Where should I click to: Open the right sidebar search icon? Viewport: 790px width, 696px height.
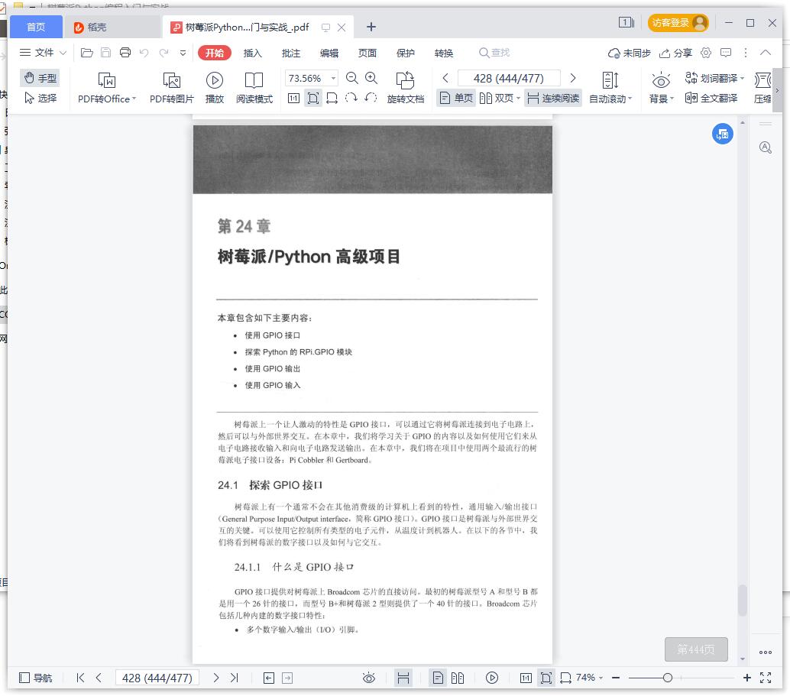tap(766, 147)
